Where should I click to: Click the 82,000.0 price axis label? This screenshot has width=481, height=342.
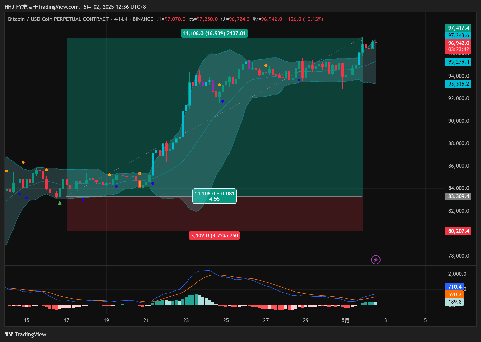coord(459,211)
